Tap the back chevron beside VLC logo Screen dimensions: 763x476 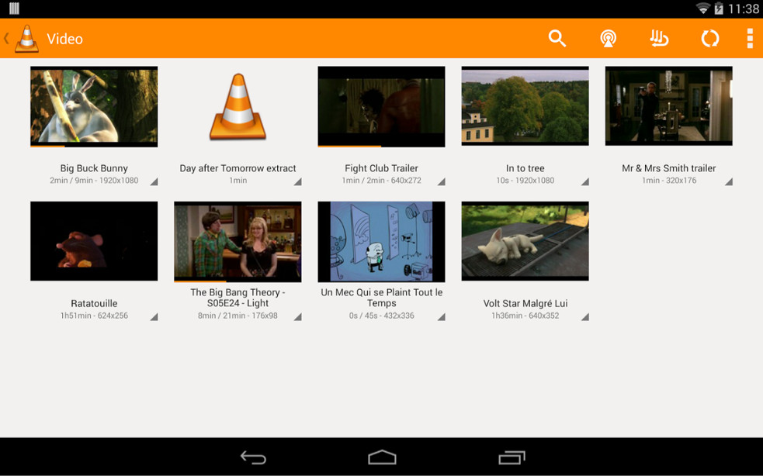(6, 39)
